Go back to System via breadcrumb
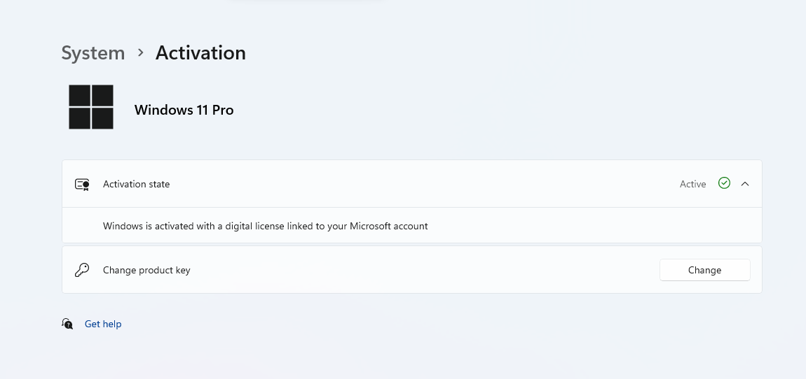 (x=93, y=53)
